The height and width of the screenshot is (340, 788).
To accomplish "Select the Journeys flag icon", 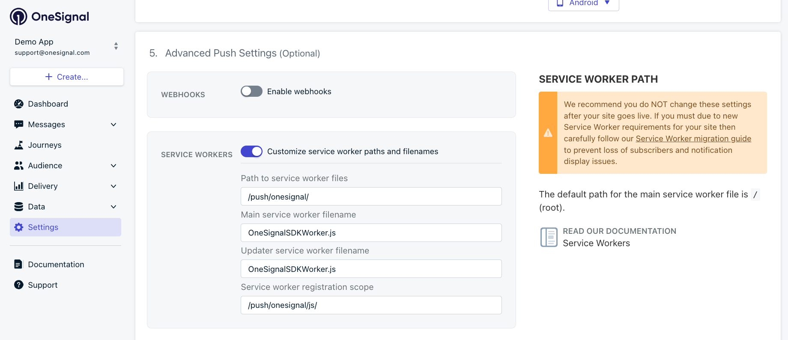I will point(19,145).
